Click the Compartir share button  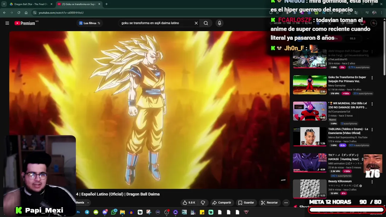222,203
